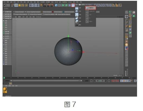This screenshot has height=111, width=143.
Task: Select the Rotate tool
Action: pos(23,5)
